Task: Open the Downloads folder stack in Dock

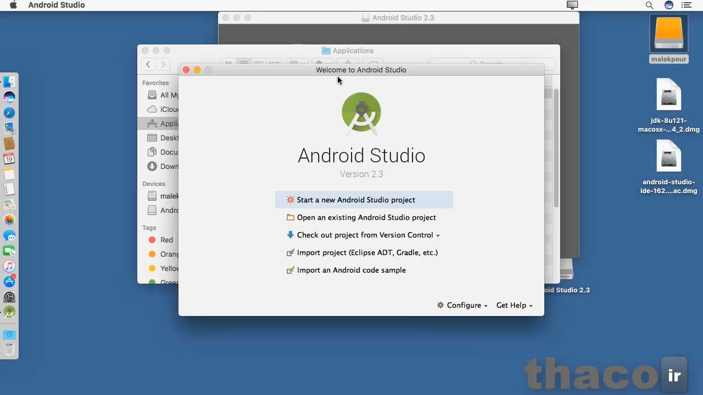Action: pos(9,334)
